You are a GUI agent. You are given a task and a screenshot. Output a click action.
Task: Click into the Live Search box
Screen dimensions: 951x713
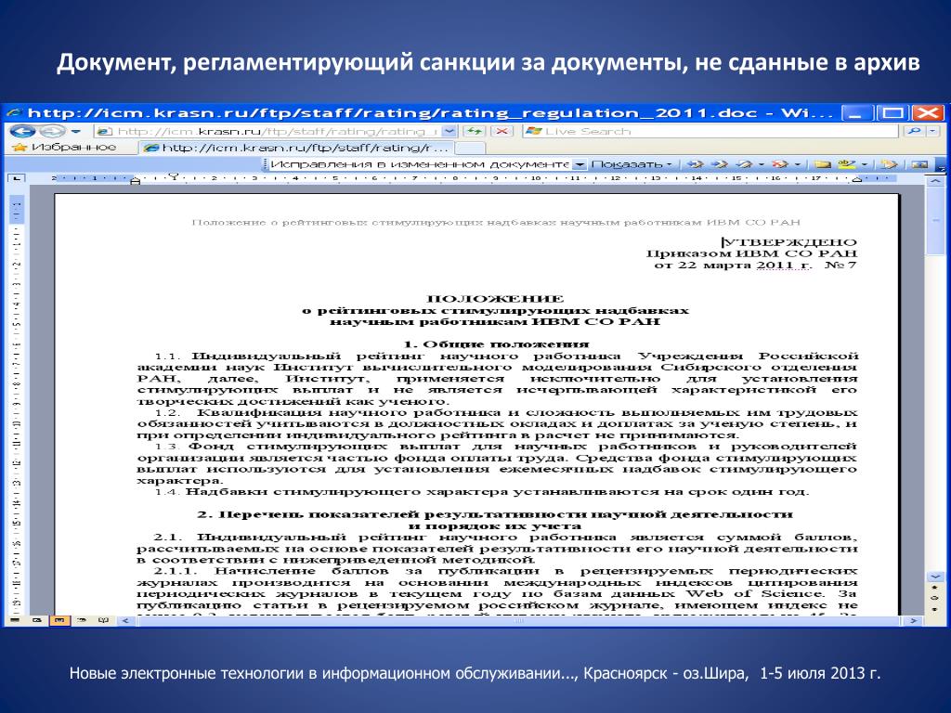point(710,131)
